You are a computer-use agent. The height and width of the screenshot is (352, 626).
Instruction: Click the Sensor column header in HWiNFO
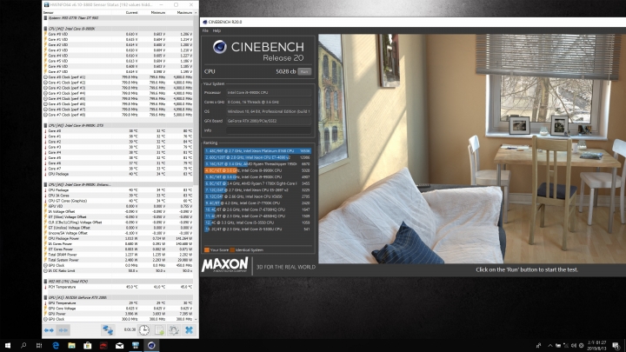(x=48, y=13)
